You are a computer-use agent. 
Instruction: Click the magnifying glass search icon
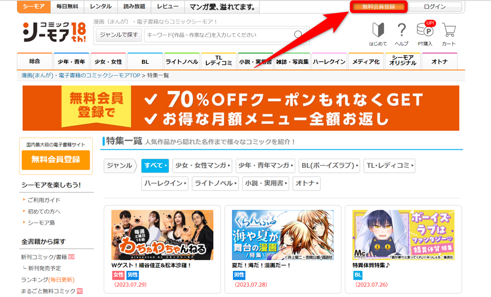pos(298,34)
